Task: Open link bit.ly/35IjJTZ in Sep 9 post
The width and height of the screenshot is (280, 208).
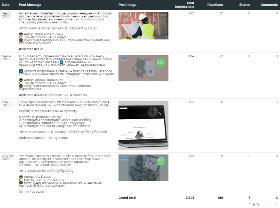Action: tap(83, 28)
